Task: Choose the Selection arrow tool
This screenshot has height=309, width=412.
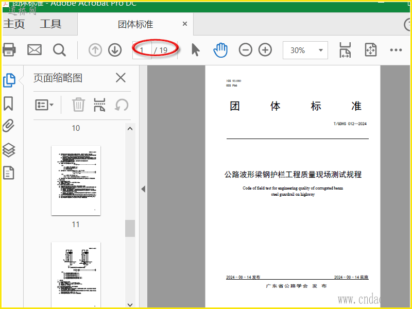Action: 196,50
